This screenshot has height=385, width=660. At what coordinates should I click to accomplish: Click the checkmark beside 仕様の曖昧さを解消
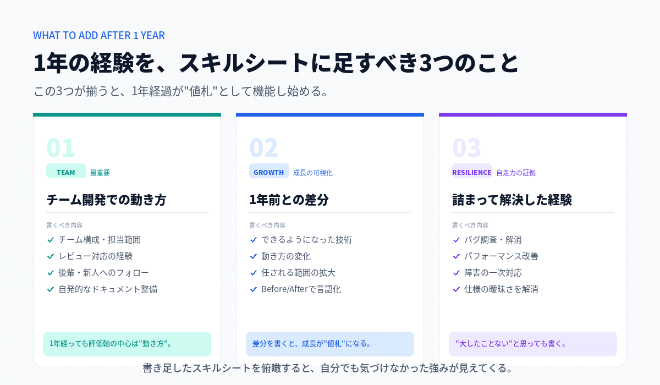(457, 289)
